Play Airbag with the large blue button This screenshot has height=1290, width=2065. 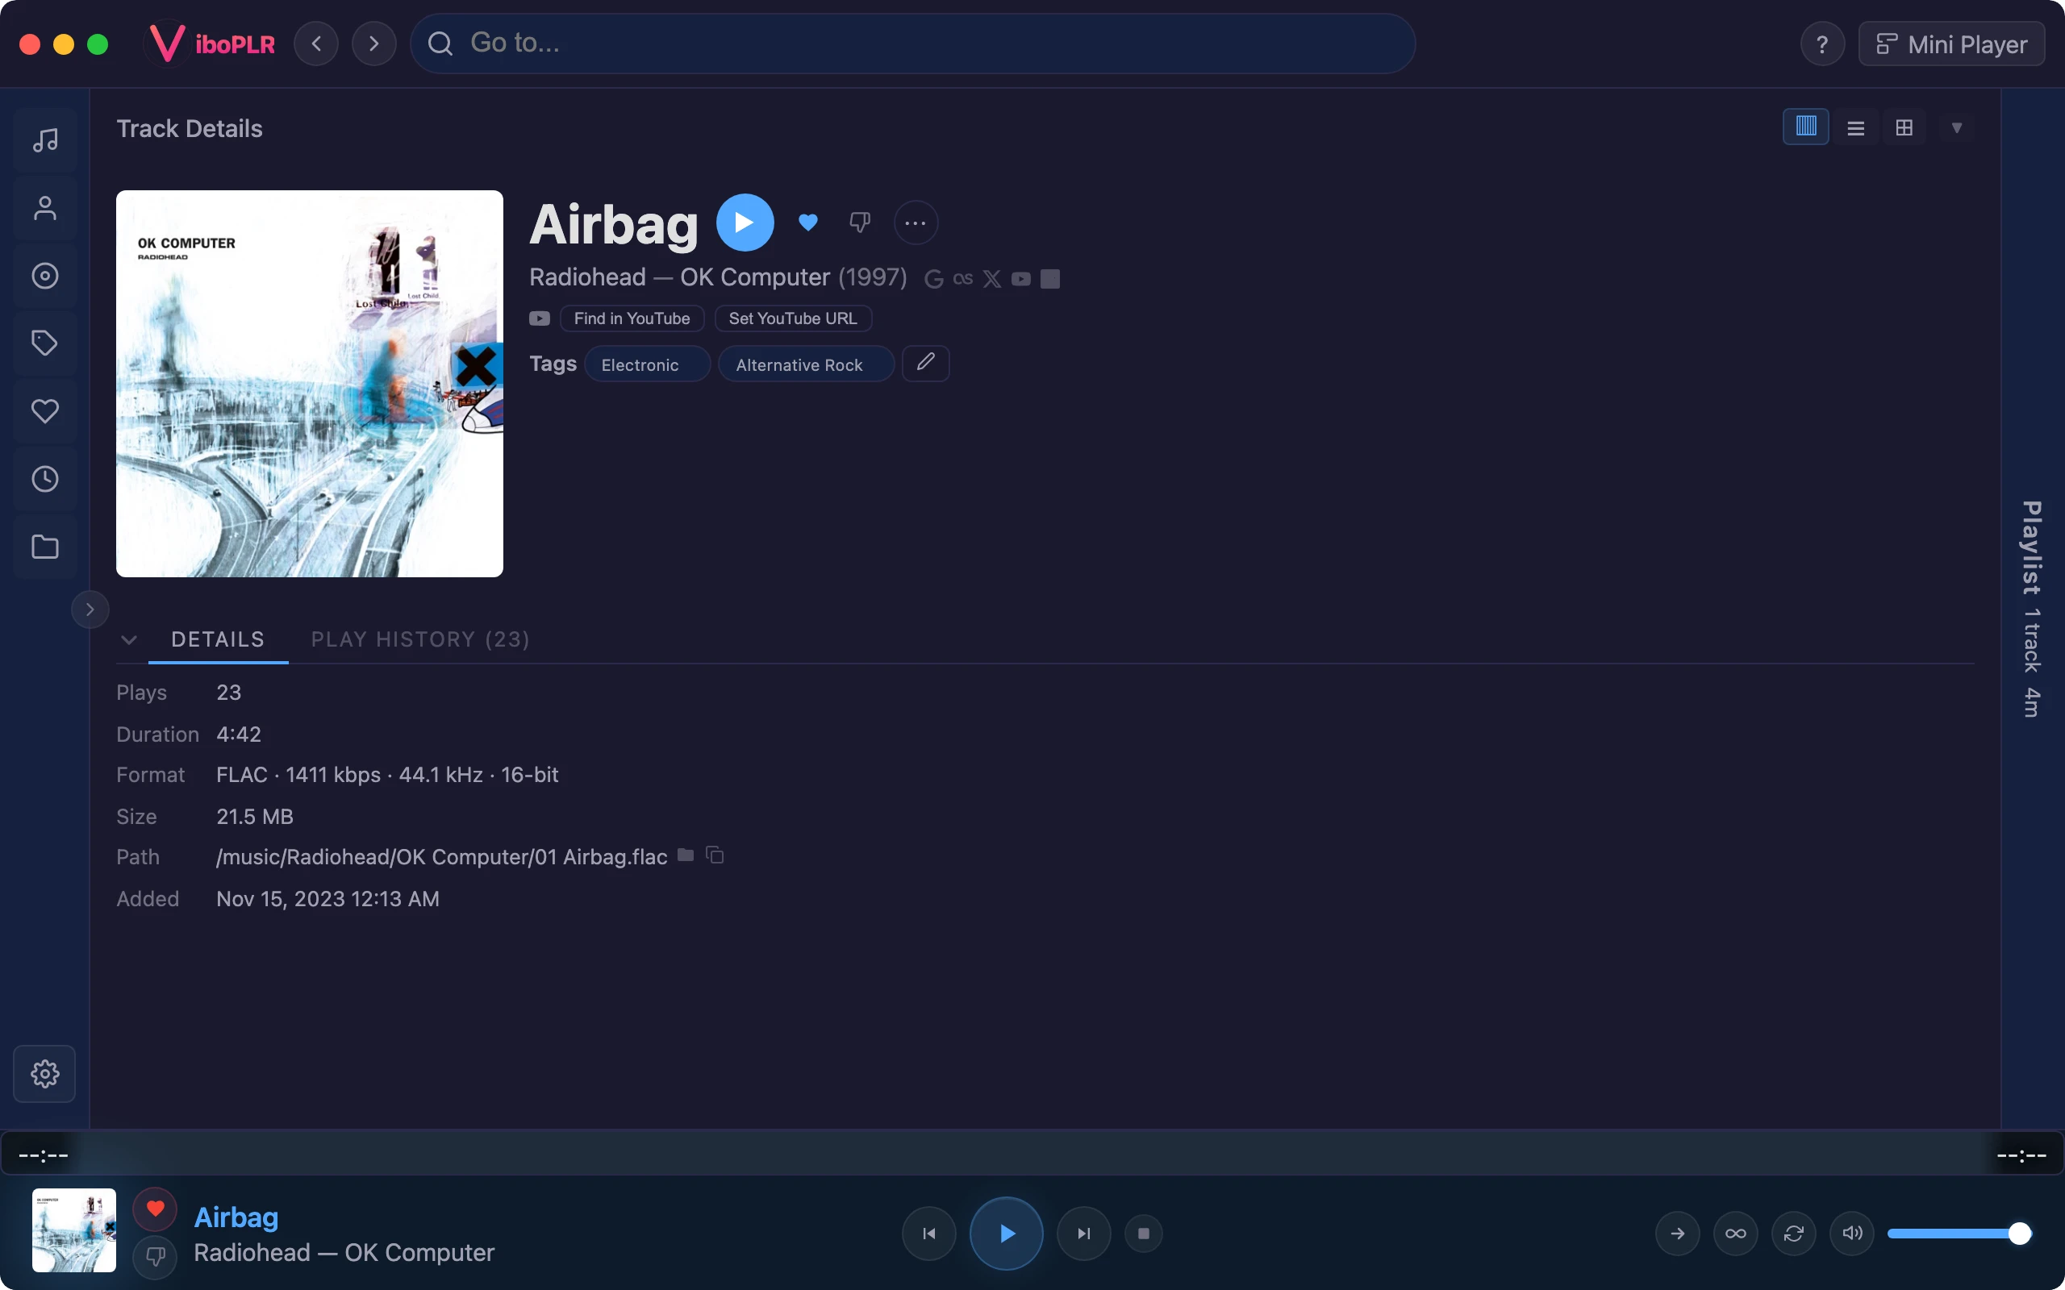745,223
